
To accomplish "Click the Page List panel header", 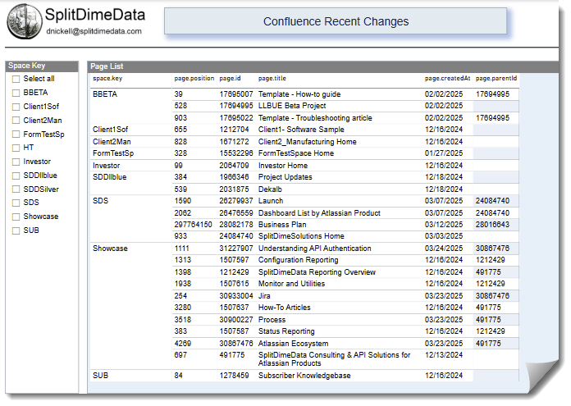I will tap(323, 66).
